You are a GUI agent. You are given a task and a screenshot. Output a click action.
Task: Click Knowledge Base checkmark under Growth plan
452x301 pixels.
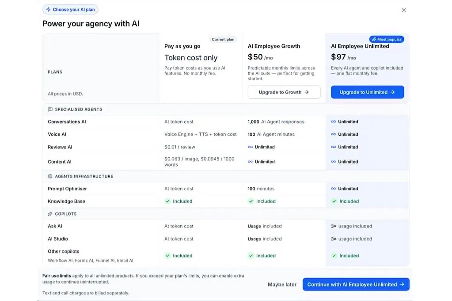(x=251, y=201)
